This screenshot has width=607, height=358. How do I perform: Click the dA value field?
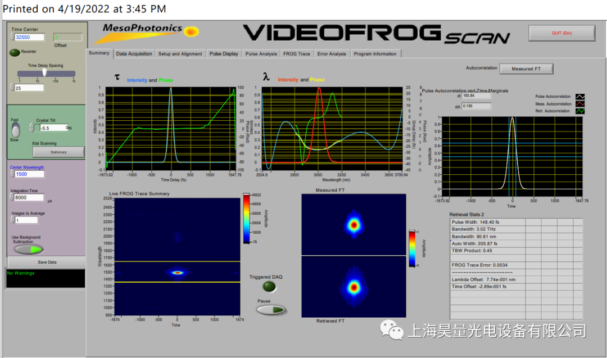tap(477, 106)
